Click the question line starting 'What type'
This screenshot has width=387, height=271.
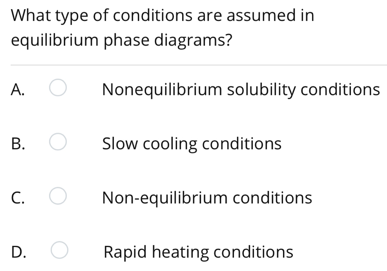coord(162,16)
